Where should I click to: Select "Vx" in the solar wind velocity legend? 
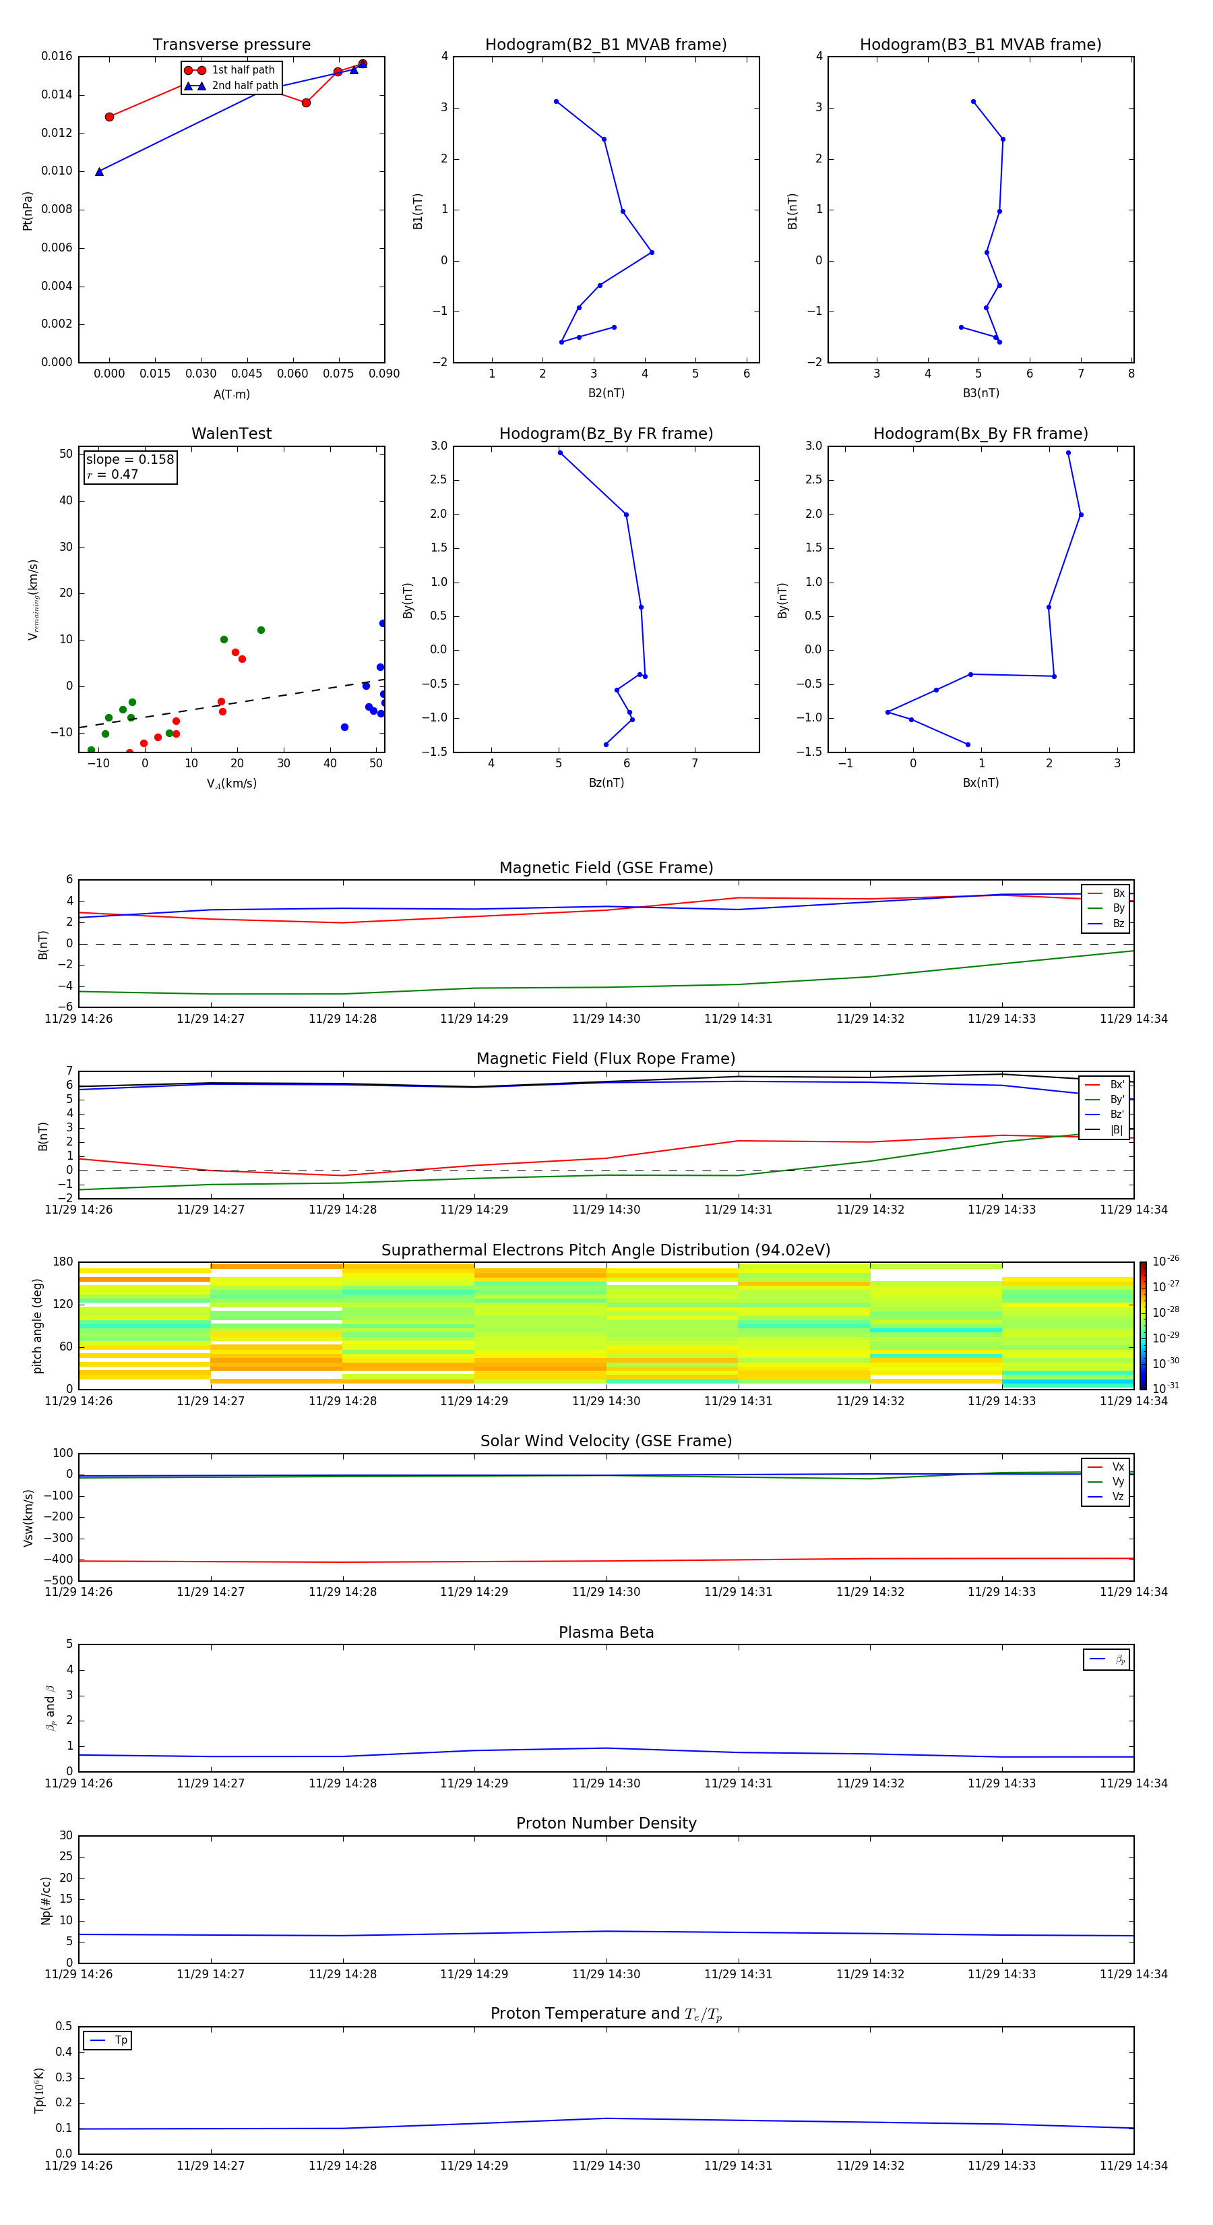coord(1106,1466)
